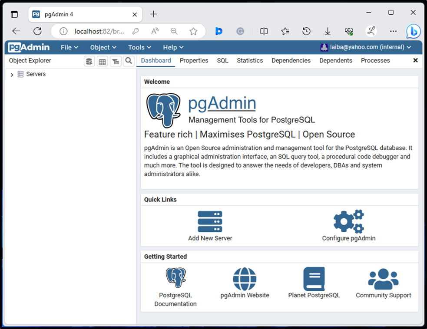Open the Tools dropdown menu
The width and height of the screenshot is (427, 329).
(139, 47)
